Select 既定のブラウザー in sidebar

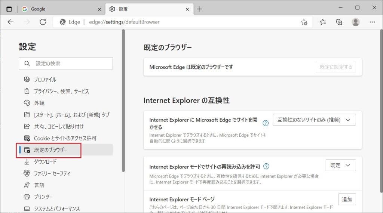(66, 150)
